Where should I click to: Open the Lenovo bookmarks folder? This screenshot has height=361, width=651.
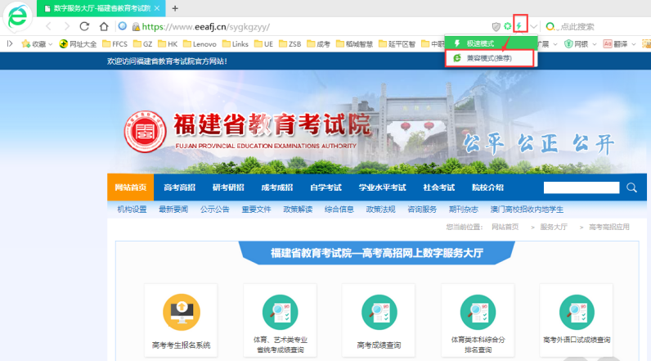click(x=197, y=44)
